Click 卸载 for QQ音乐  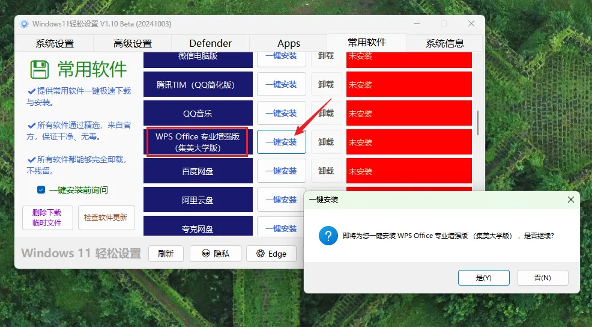pyautogui.click(x=326, y=113)
